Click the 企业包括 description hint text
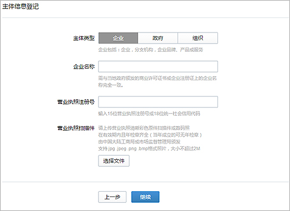Image resolution: width=290 pixels, height=211 pixels. tap(151, 50)
